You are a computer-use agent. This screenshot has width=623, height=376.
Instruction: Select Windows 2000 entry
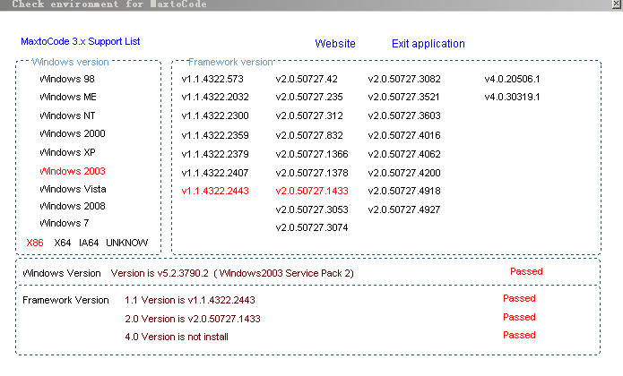click(73, 133)
